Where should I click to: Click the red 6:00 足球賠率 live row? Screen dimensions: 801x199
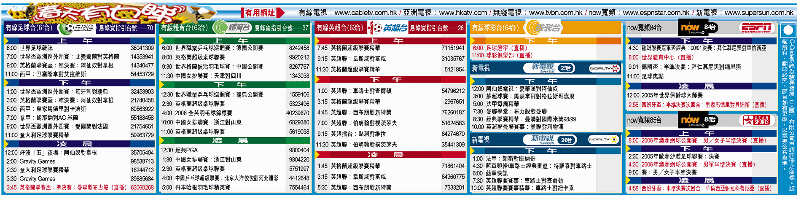[546, 48]
